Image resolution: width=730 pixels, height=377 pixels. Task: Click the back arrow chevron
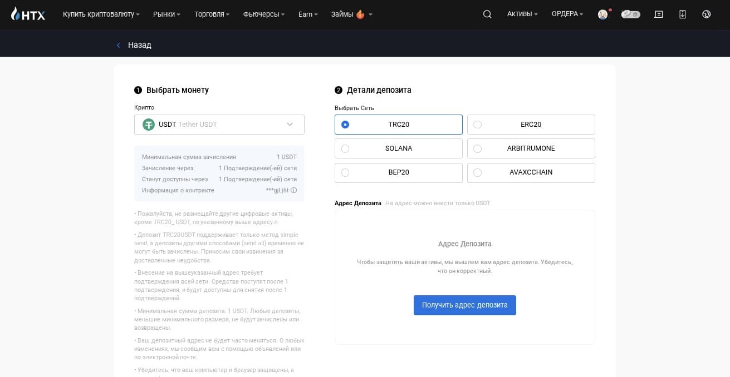pyautogui.click(x=118, y=45)
